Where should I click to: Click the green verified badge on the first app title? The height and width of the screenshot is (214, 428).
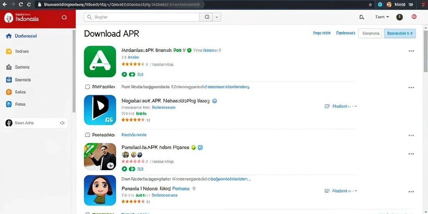pyautogui.click(x=189, y=50)
